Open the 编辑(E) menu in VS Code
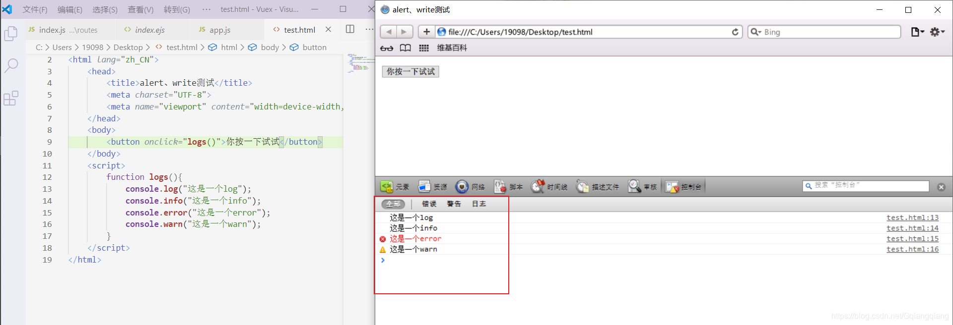Viewport: 953px width, 325px height. [70, 9]
